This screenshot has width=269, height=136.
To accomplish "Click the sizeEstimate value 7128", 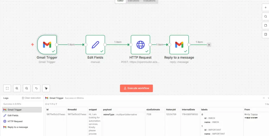I will point(149,114).
